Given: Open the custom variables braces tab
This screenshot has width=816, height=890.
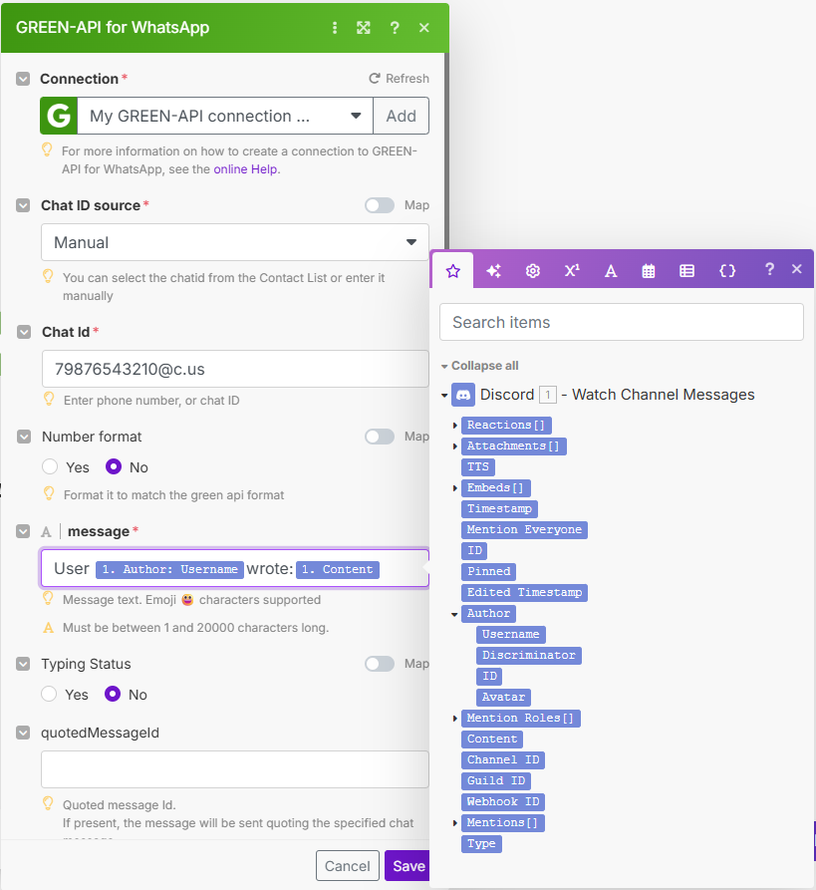Looking at the screenshot, I should (x=727, y=270).
